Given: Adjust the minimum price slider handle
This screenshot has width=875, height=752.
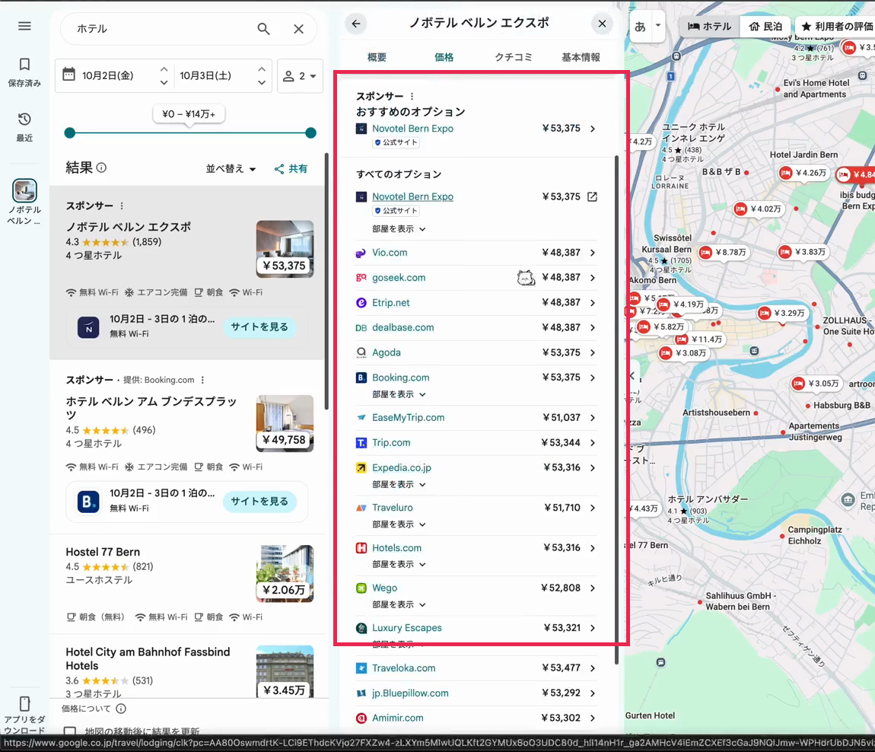Looking at the screenshot, I should pyautogui.click(x=70, y=133).
